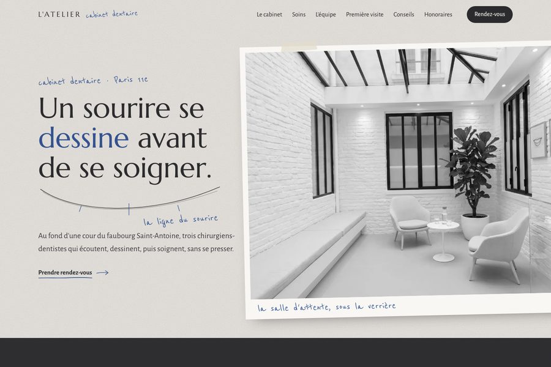Viewport: 551px width, 367px height.
Task: Follow the Prendre rendez-vous link
Action: coord(65,273)
